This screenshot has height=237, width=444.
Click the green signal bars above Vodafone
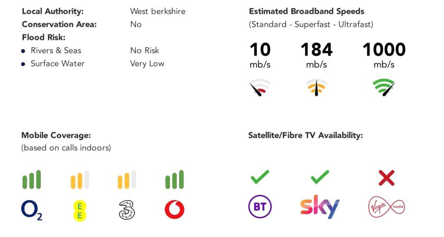tap(174, 180)
